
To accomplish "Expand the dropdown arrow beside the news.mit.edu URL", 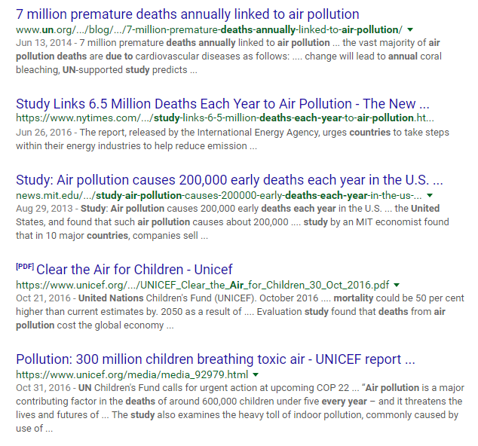I will click(429, 195).
